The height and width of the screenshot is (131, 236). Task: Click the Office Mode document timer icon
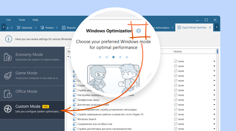coord(8,94)
